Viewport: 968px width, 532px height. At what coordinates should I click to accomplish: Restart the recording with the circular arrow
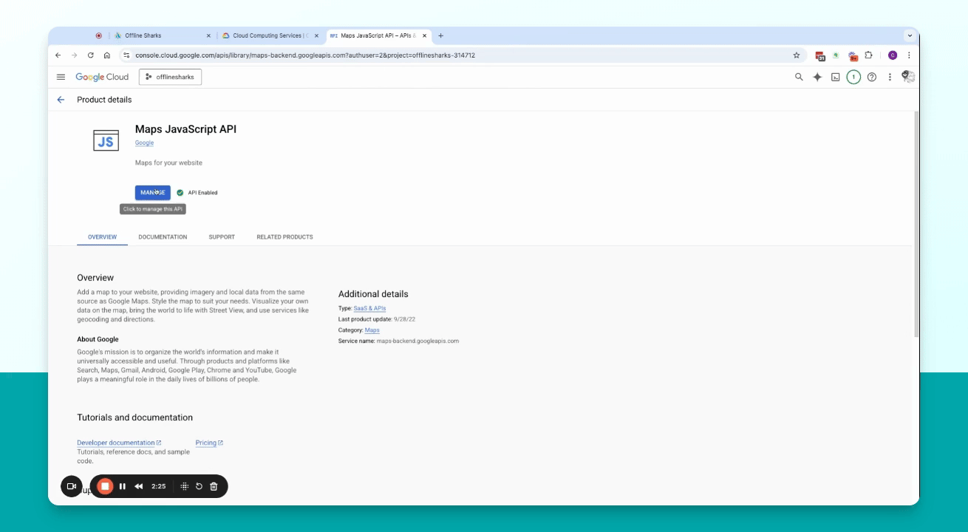coord(199,486)
